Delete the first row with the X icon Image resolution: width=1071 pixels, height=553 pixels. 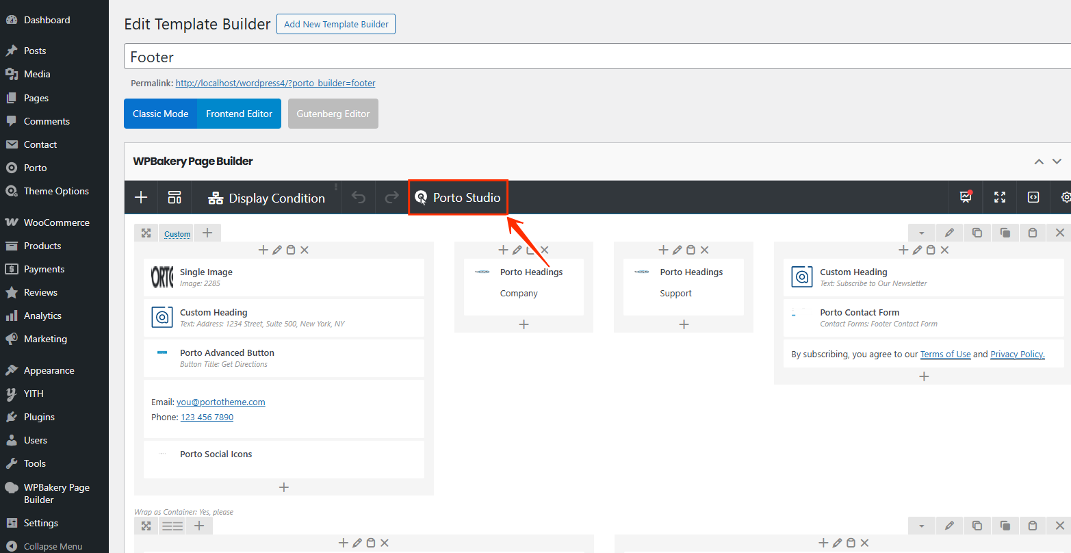pyautogui.click(x=1060, y=233)
